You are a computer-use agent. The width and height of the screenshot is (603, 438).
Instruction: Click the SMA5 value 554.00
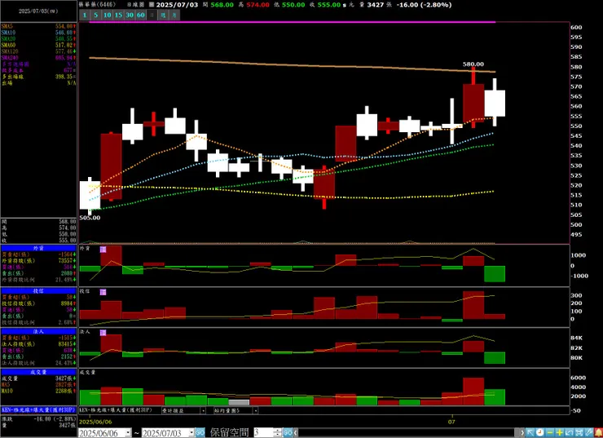64,26
